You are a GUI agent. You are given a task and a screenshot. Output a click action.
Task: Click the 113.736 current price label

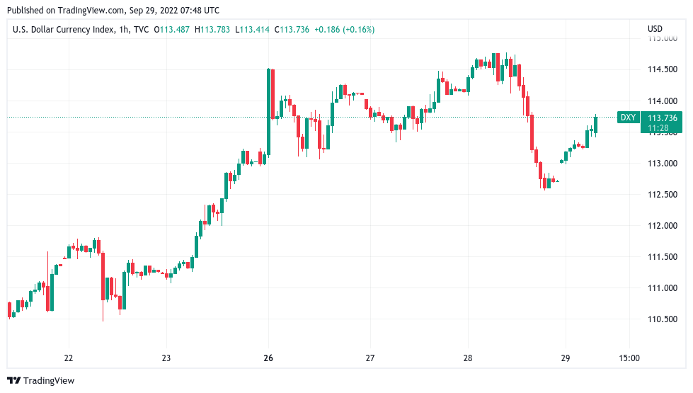coord(662,118)
